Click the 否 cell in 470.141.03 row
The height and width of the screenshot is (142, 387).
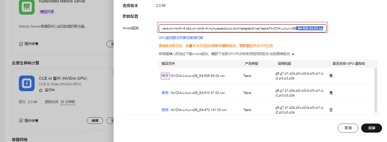pyautogui.click(x=331, y=110)
